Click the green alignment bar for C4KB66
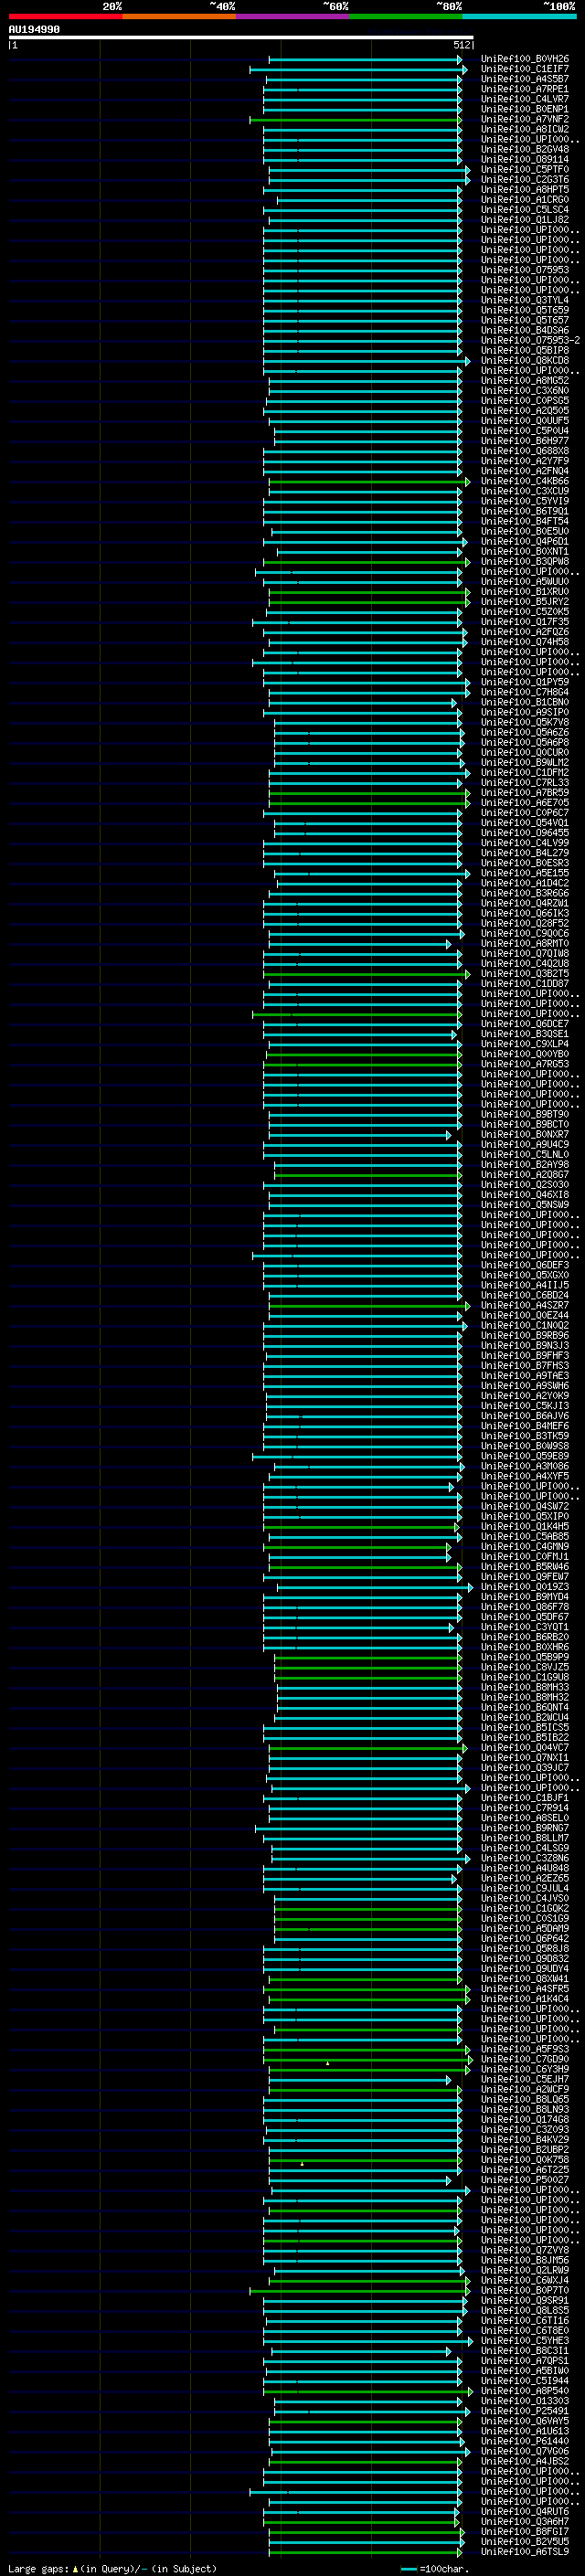The width and height of the screenshot is (585, 2576). click(x=369, y=482)
